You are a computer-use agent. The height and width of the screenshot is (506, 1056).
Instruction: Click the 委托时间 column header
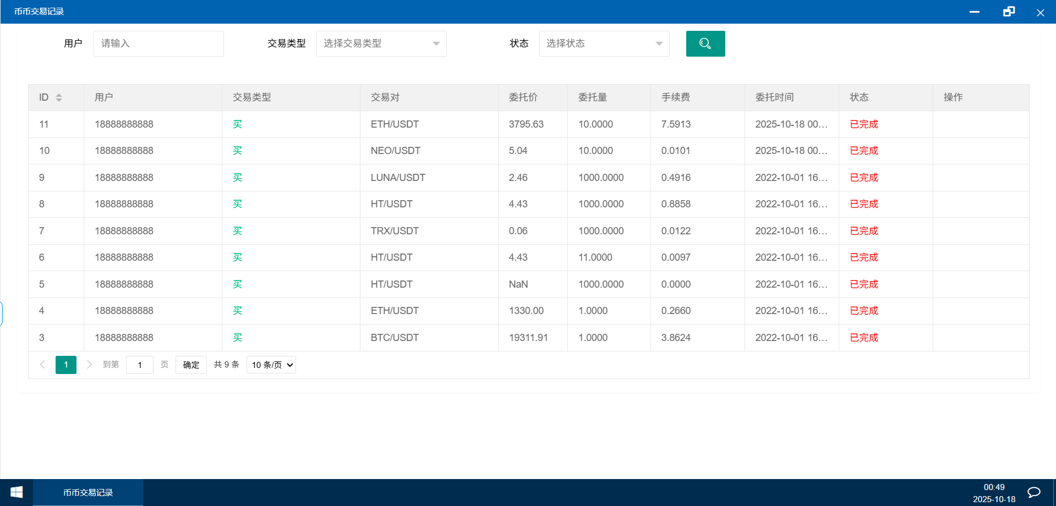(x=774, y=97)
